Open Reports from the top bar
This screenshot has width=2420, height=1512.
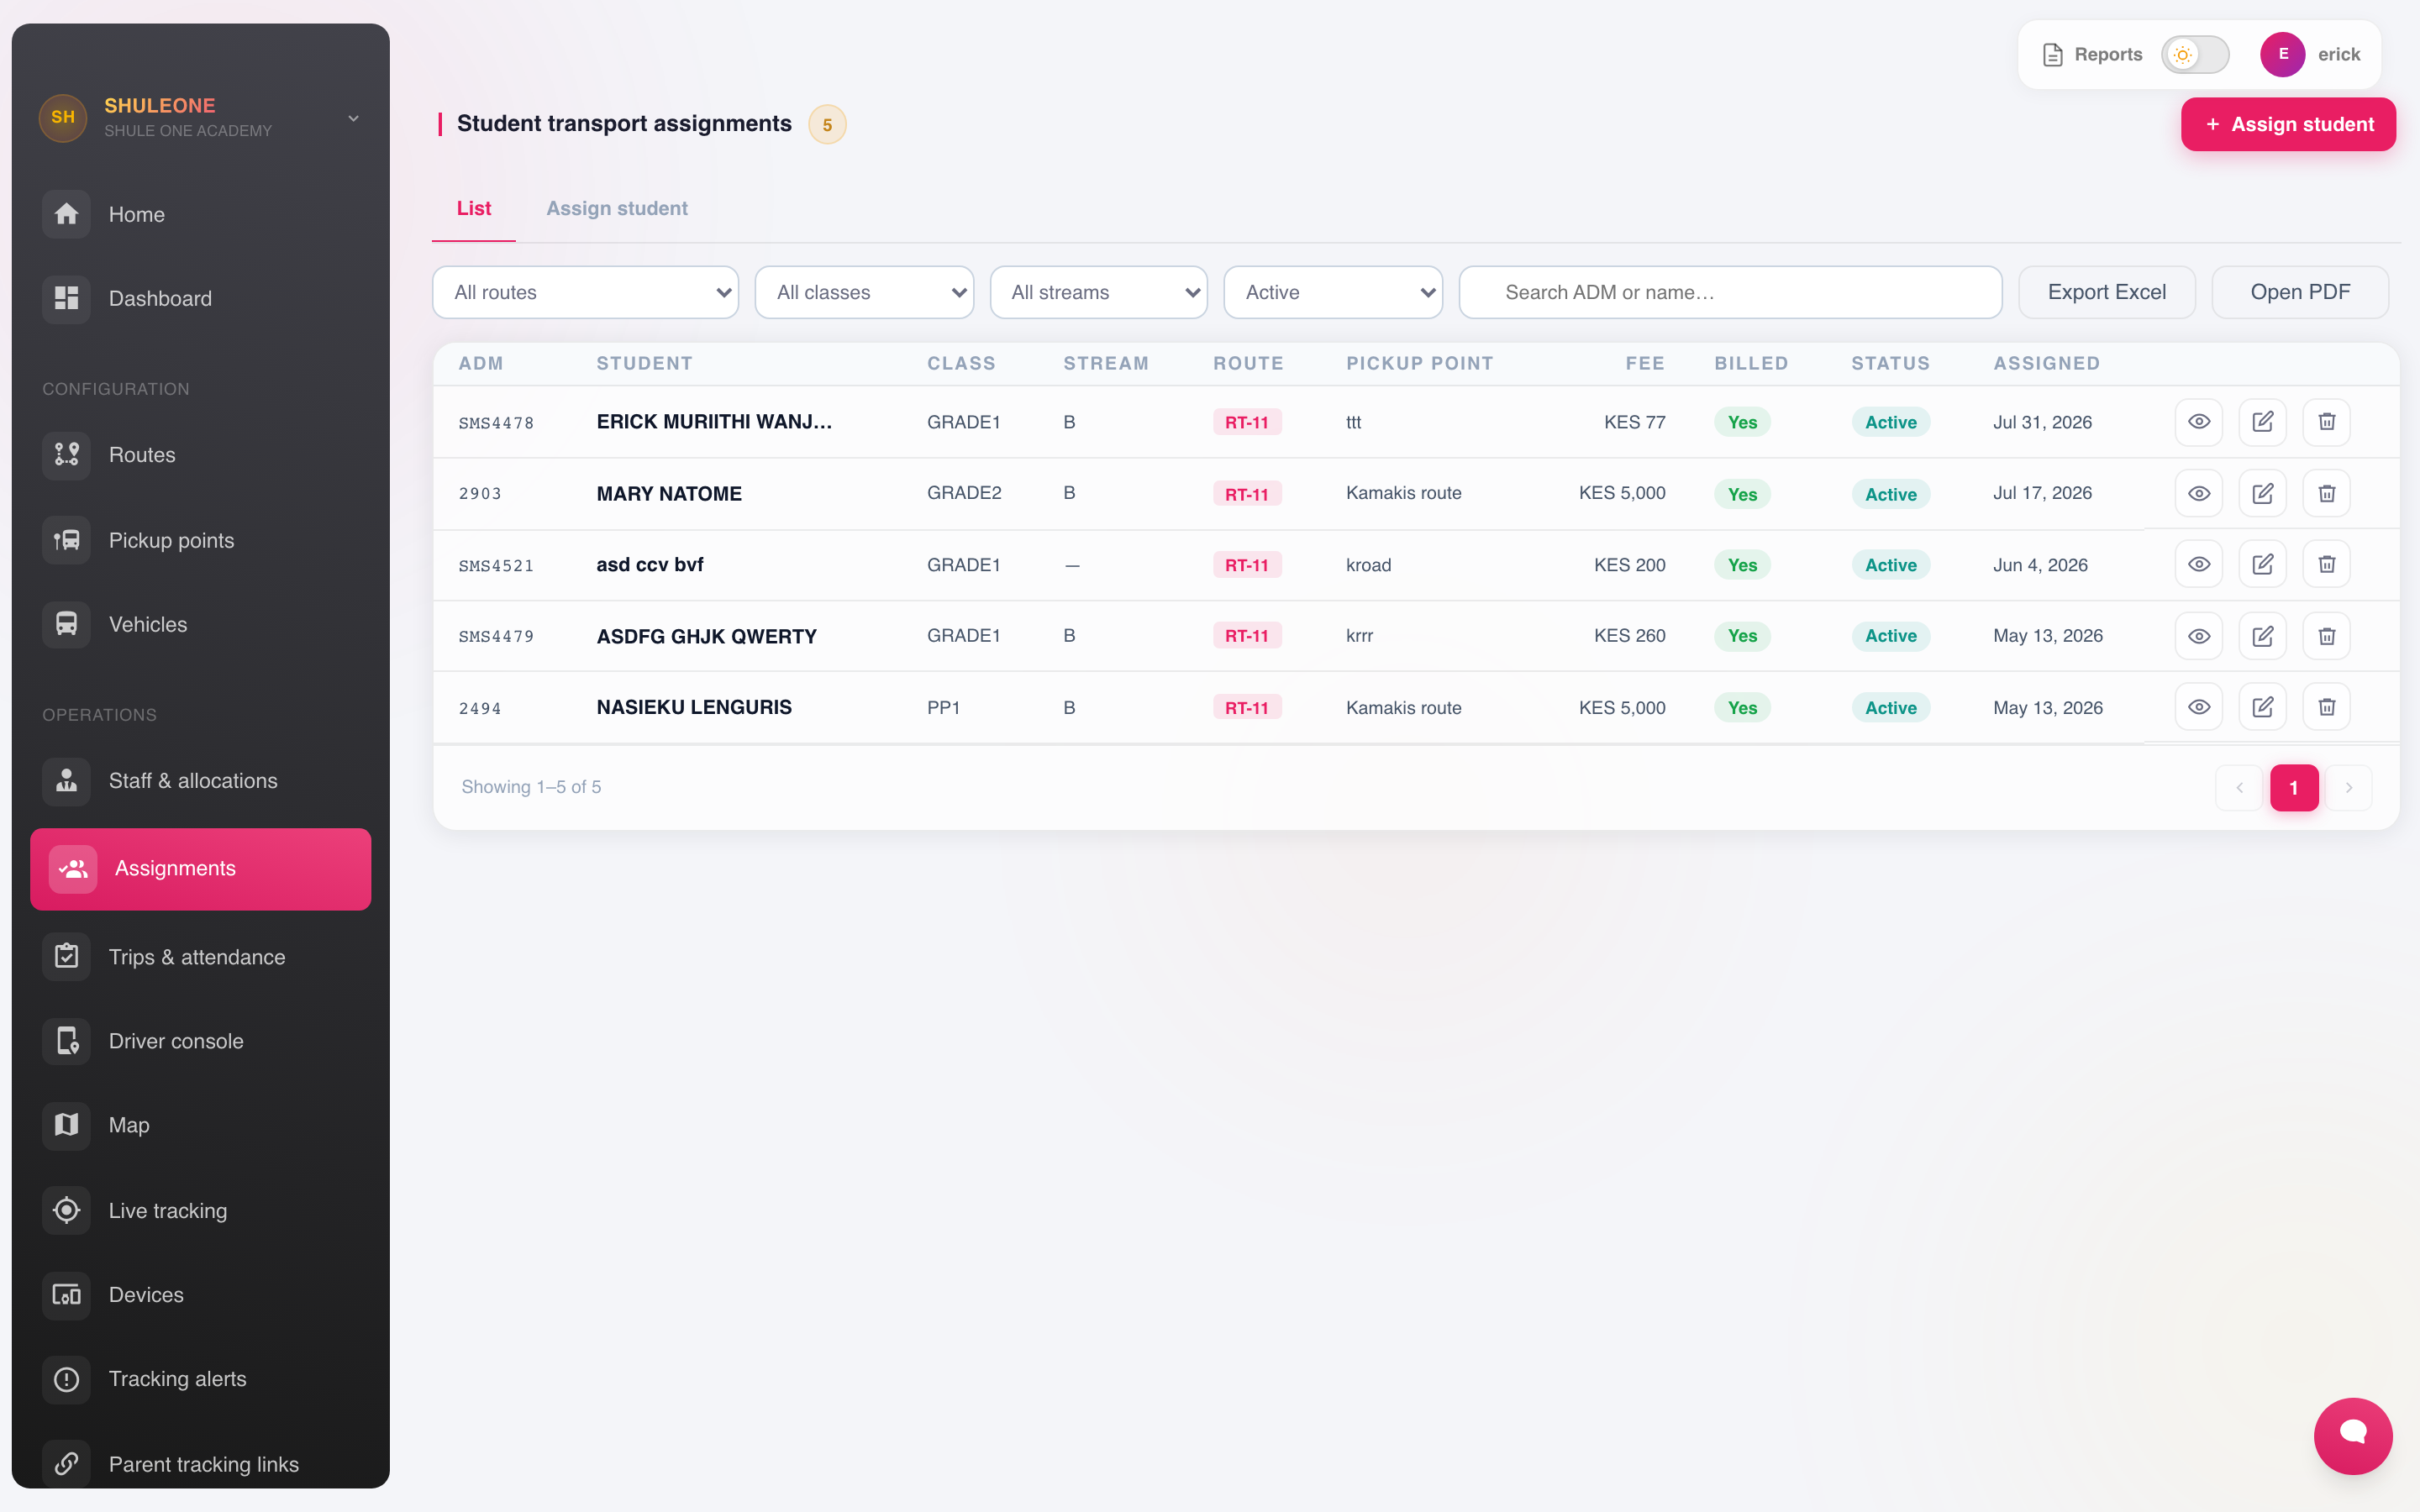click(2092, 54)
